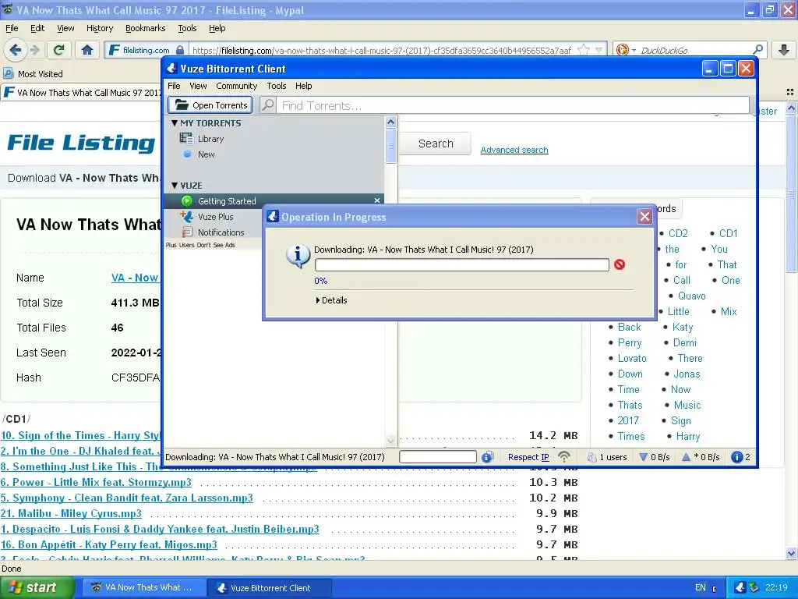
Task: Click the 1 users text in status bar
Action: (x=613, y=457)
